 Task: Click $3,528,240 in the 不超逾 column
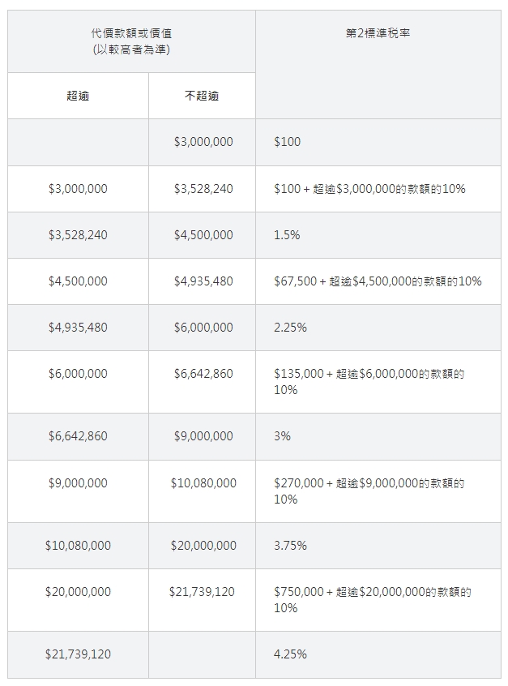(203, 189)
